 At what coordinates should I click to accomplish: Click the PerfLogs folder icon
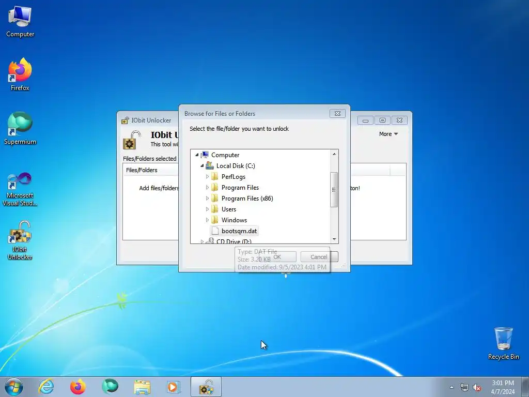(214, 177)
